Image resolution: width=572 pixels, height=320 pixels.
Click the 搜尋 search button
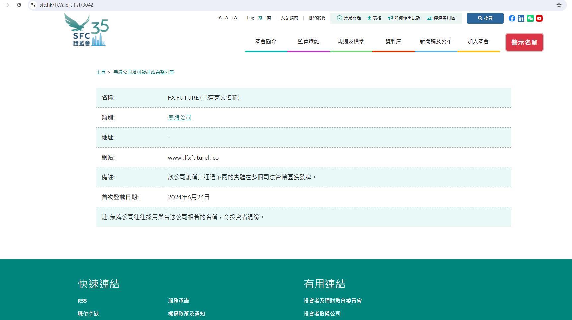coord(485,18)
